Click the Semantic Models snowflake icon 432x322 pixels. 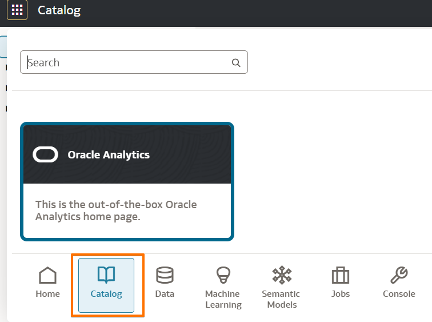coord(281,276)
